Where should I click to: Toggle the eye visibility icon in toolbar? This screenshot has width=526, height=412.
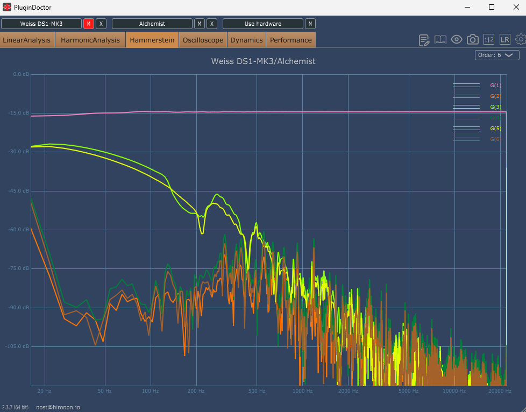456,40
